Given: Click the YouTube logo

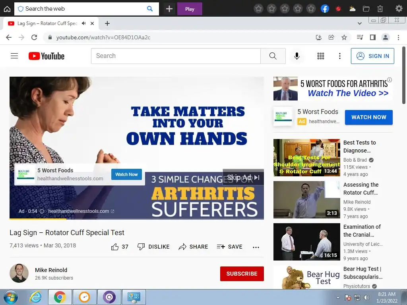Looking at the screenshot, I should [x=47, y=56].
